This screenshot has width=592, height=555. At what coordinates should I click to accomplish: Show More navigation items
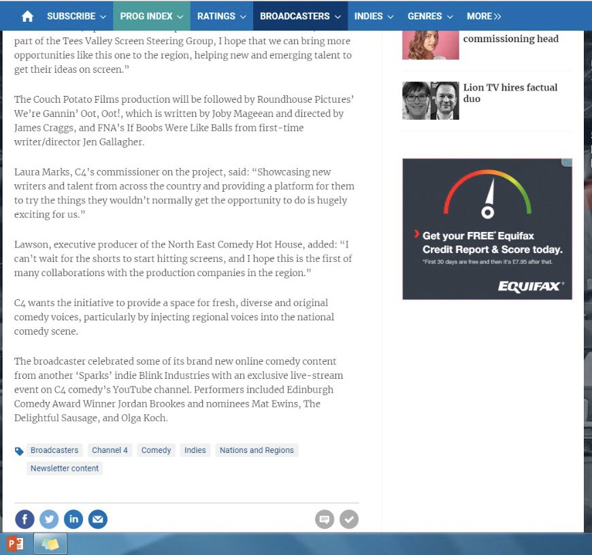point(484,16)
